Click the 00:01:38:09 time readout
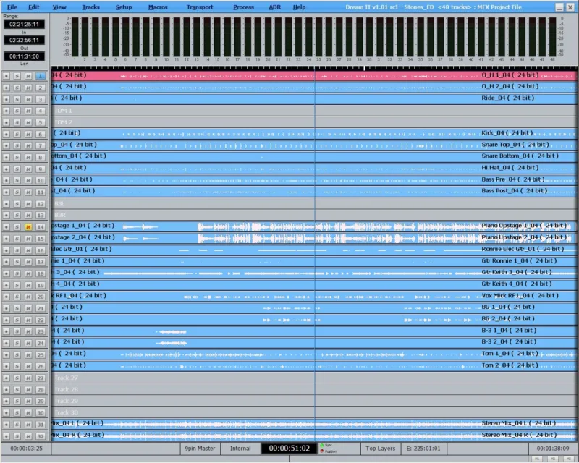This screenshot has height=463, width=579. point(553,449)
